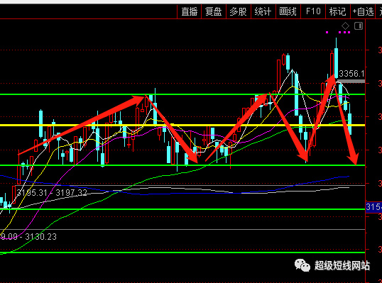Click the blue highlighted 315 price axis label
This screenshot has width=382, height=283.
coord(373,207)
